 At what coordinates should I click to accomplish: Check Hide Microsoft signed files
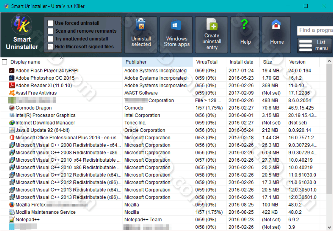pos(51,47)
